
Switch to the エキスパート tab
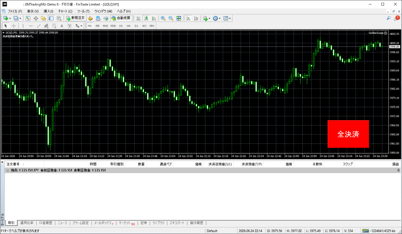(x=177, y=223)
